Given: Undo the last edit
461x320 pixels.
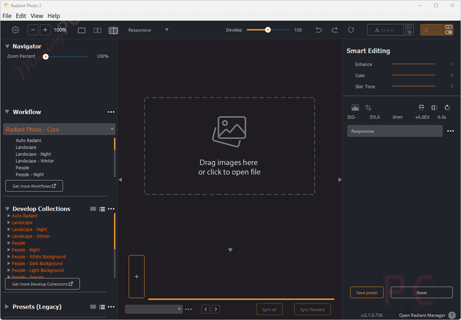Looking at the screenshot, I should point(319,30).
